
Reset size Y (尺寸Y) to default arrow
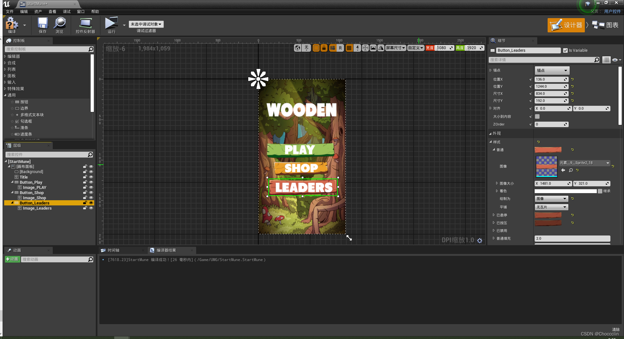[573, 101]
